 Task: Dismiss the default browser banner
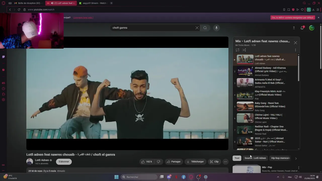pyautogui.click(x=318, y=18)
